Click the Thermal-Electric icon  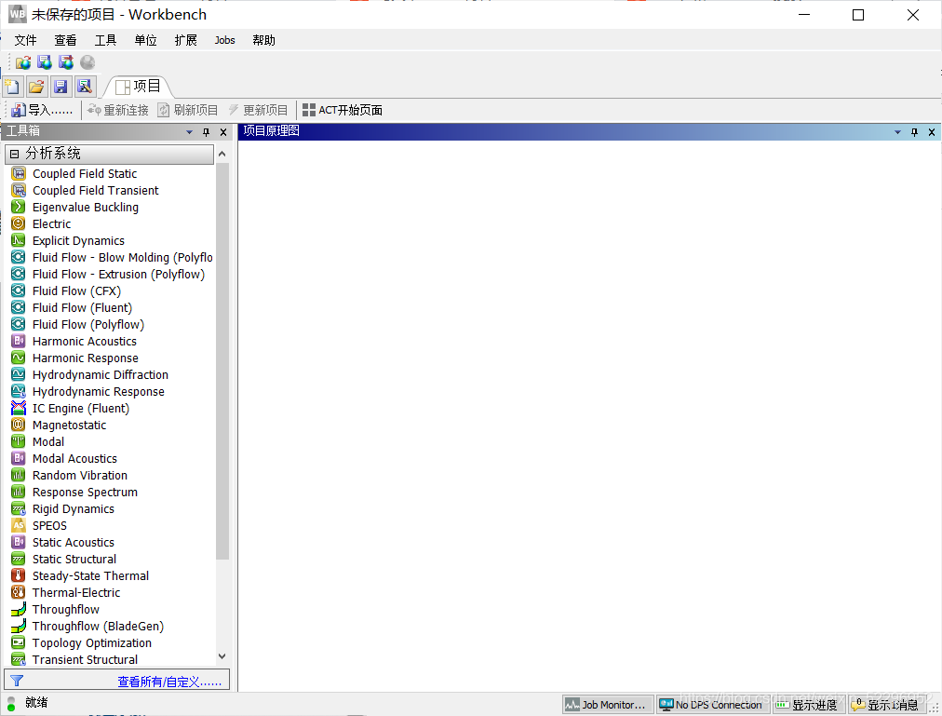pyautogui.click(x=19, y=593)
